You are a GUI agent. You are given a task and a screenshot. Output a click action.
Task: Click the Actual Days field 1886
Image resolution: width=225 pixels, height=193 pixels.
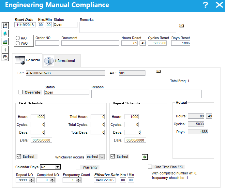point(198,132)
